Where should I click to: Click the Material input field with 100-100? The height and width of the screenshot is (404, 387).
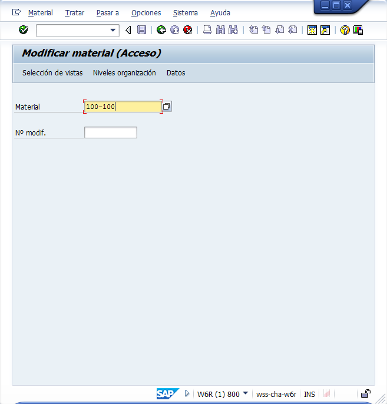(x=123, y=107)
